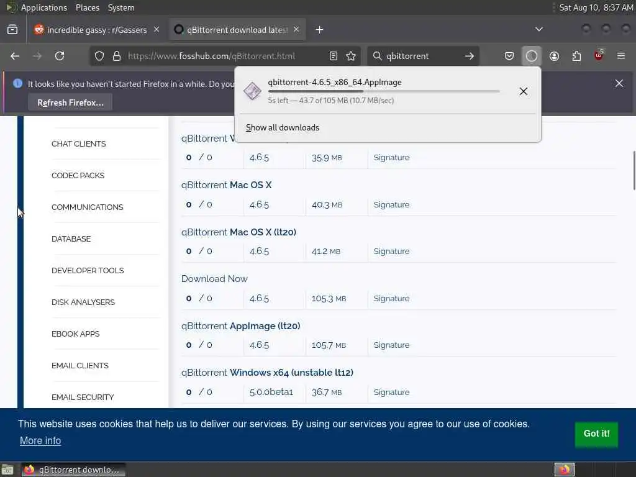This screenshot has width=636, height=477.
Task: Open Signature for 41.2 MB row
Action: pyautogui.click(x=391, y=251)
